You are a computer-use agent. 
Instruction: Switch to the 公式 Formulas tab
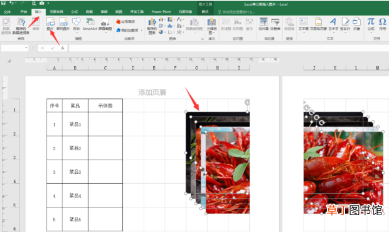point(75,12)
